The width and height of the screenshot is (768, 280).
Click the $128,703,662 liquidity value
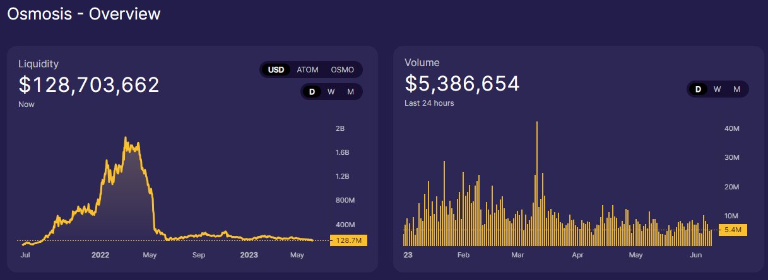89,85
